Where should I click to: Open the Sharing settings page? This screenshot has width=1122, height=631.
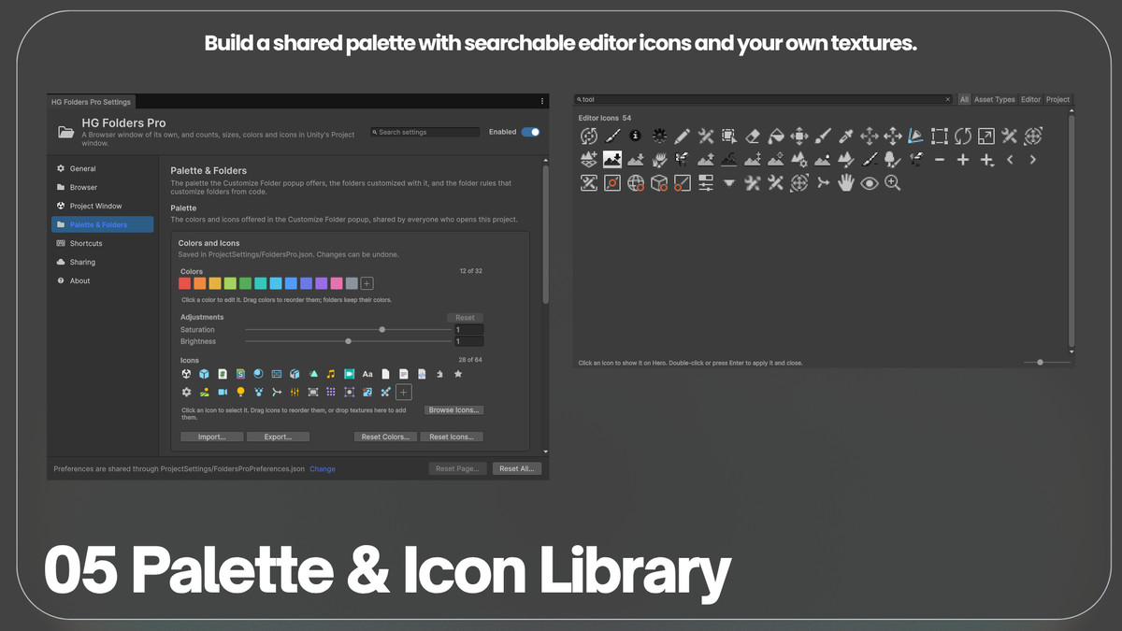(x=102, y=262)
